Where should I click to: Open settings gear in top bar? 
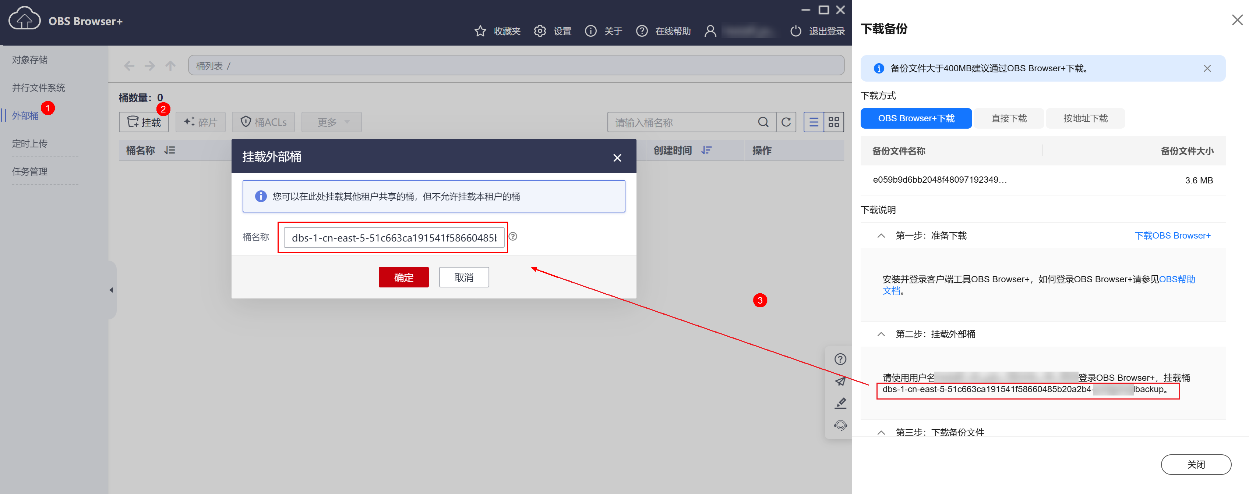coord(540,31)
